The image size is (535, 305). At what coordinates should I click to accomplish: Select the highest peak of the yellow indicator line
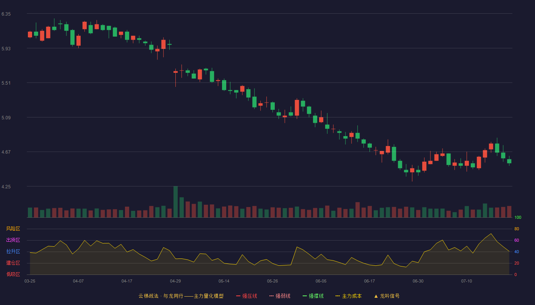491,234
